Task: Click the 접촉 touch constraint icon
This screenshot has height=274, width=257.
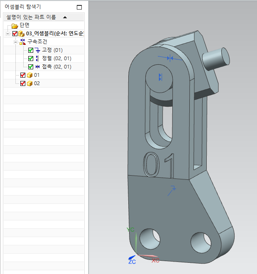Action: tap(37, 67)
